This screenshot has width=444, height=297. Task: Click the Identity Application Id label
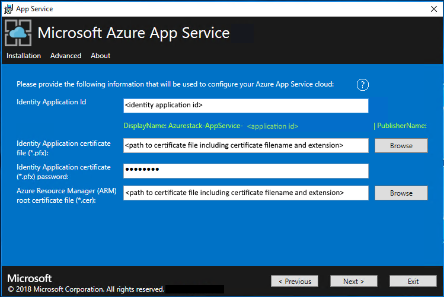pos(51,102)
